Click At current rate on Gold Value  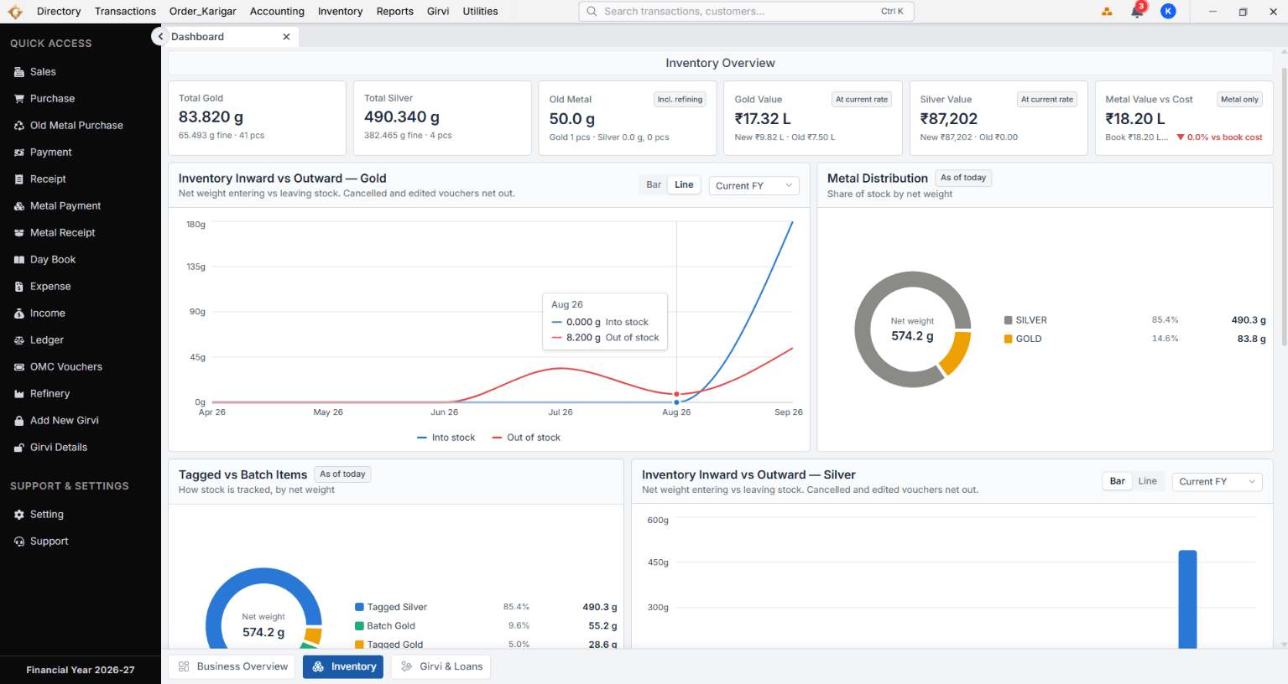(x=862, y=100)
